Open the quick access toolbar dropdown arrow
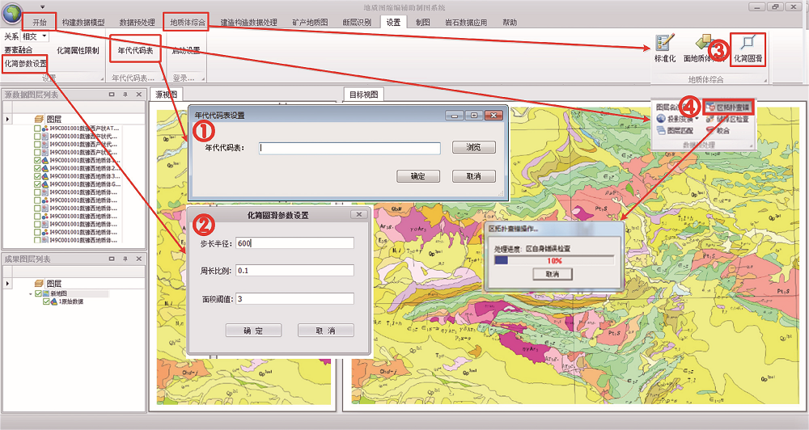This screenshot has height=430, width=809. click(42, 7)
